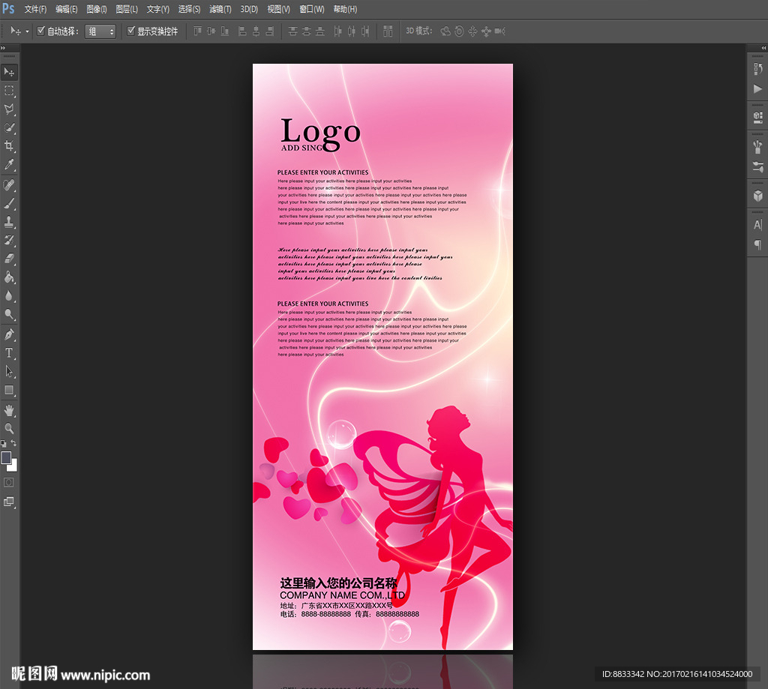Toggle the 自动选择 checkbox
The image size is (768, 689).
coord(41,31)
